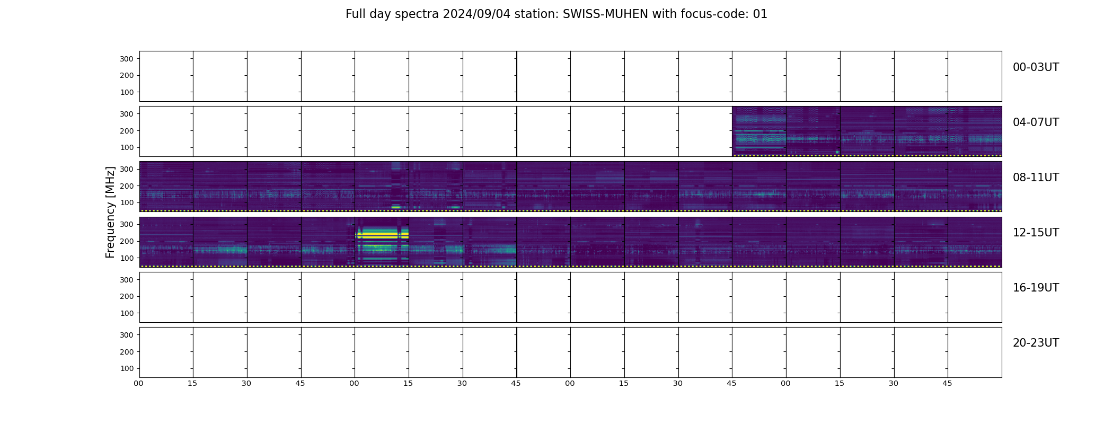1113x424 pixels.
Task: Click the '20-23UT' row label
Action: tap(1036, 343)
